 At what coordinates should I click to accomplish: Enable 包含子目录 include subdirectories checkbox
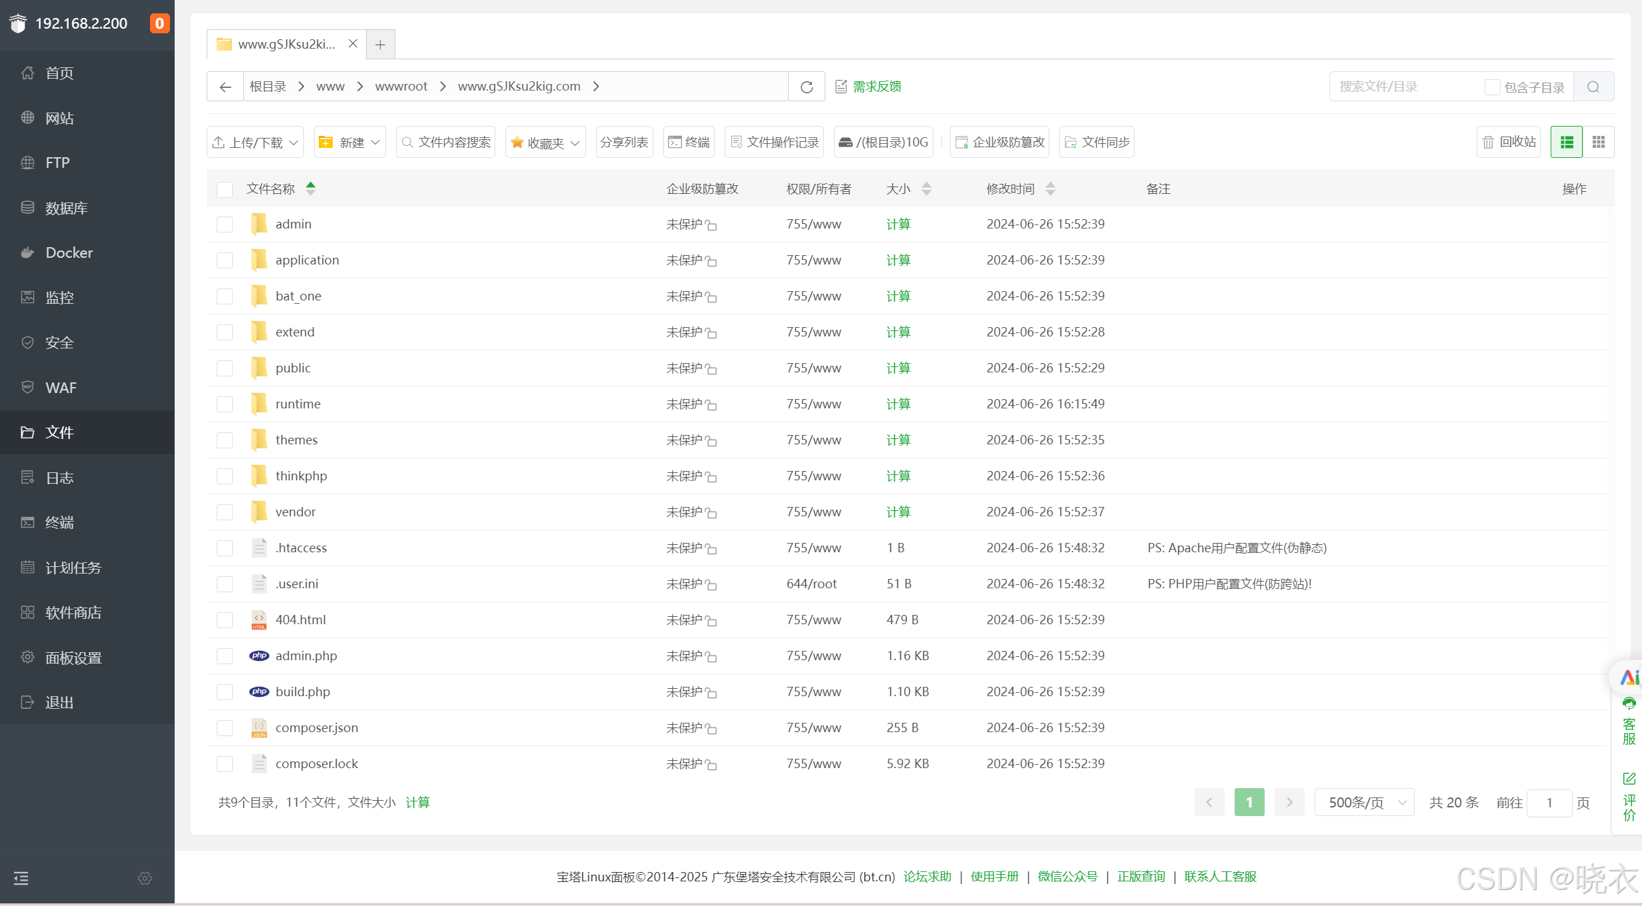pos(1492,87)
